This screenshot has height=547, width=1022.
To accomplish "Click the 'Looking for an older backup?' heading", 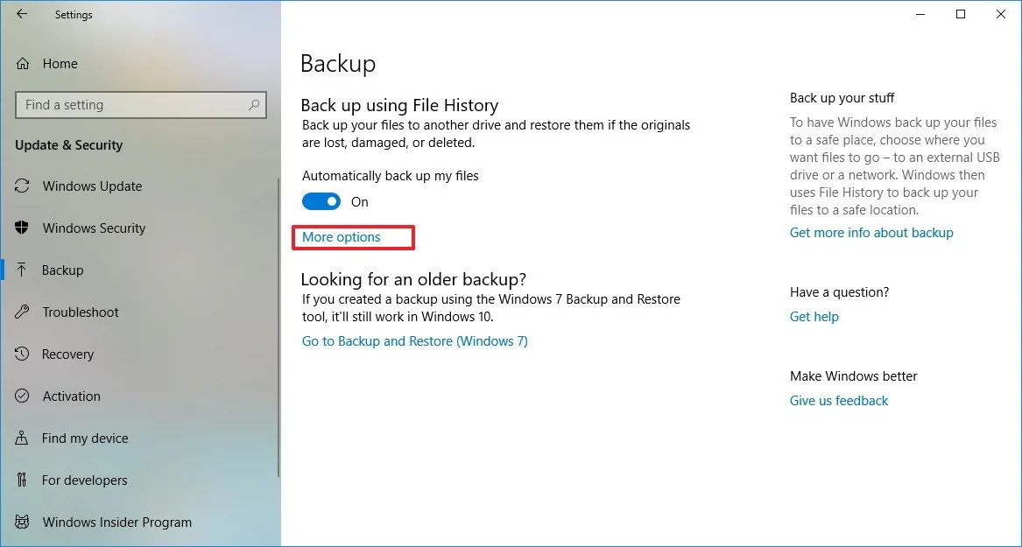I will tap(413, 279).
